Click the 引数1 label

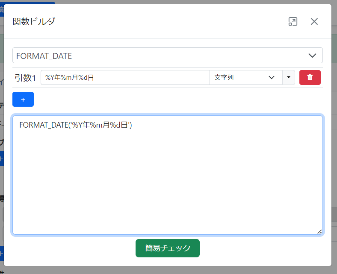[x=25, y=78]
